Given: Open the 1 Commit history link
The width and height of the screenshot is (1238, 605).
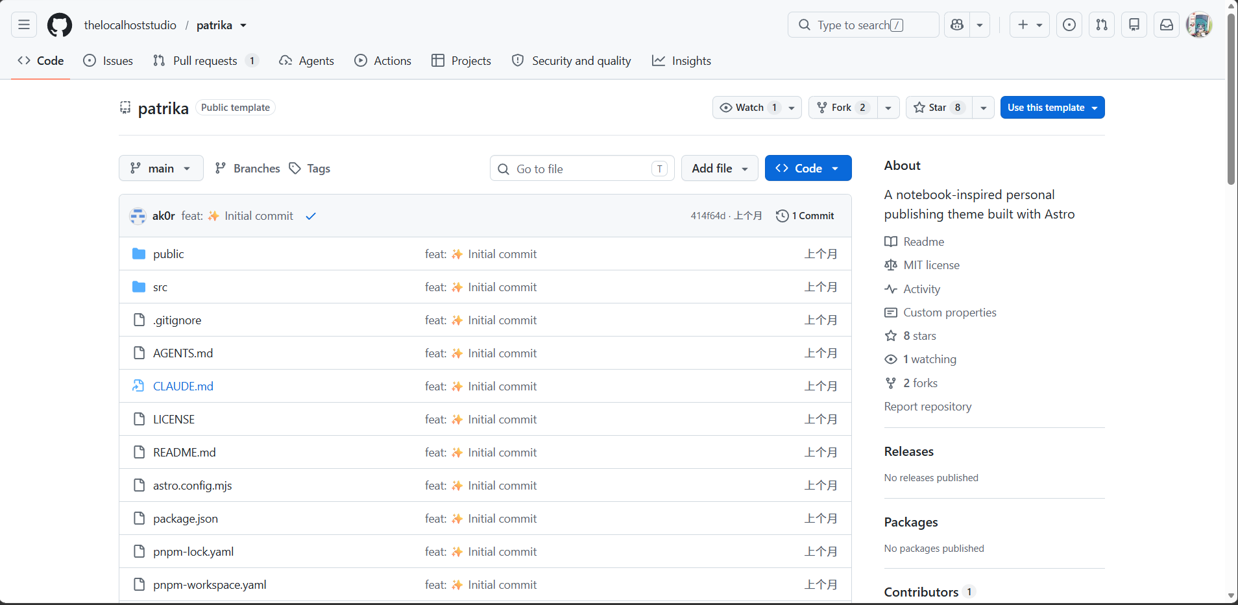Looking at the screenshot, I should point(805,216).
